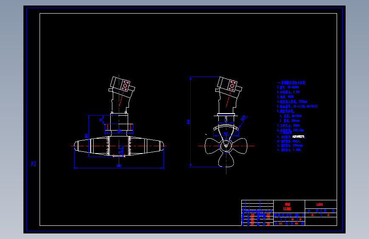
Task: Click the red drawing title in title block
Action: (287, 207)
